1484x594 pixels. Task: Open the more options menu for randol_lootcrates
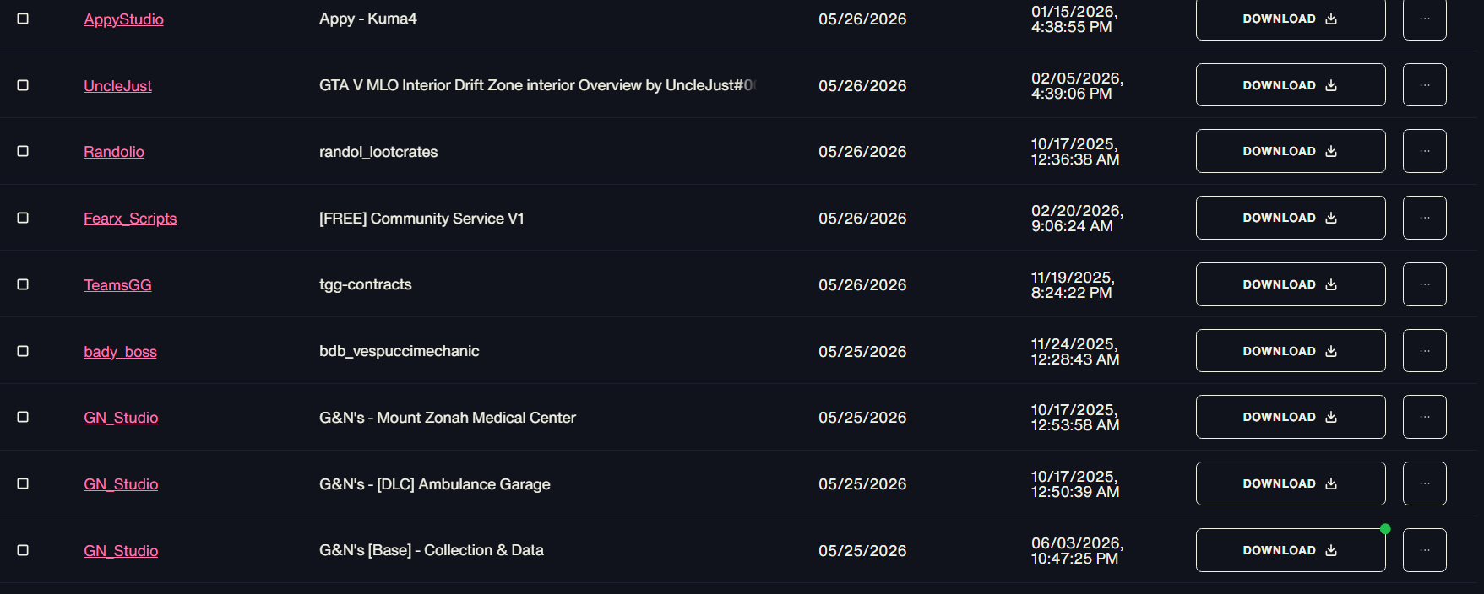[x=1424, y=151]
